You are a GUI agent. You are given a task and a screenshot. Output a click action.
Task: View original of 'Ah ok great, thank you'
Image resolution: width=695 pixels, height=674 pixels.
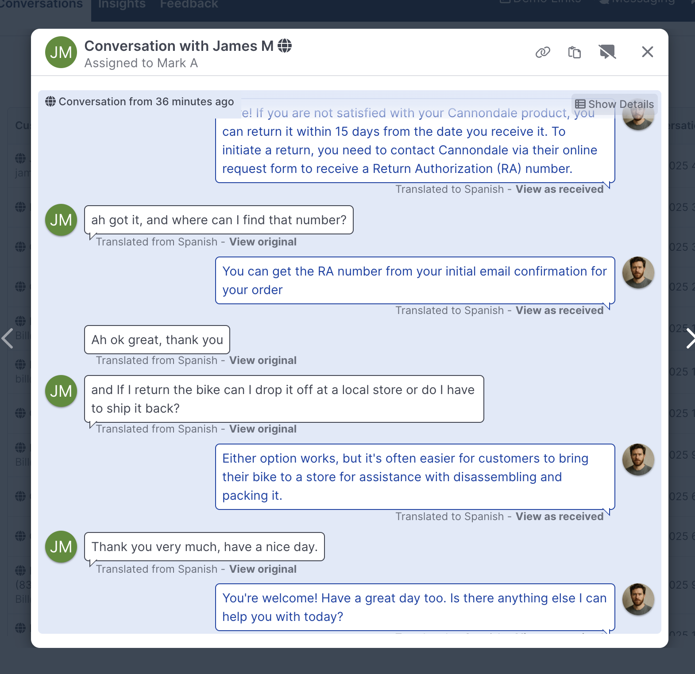263,360
